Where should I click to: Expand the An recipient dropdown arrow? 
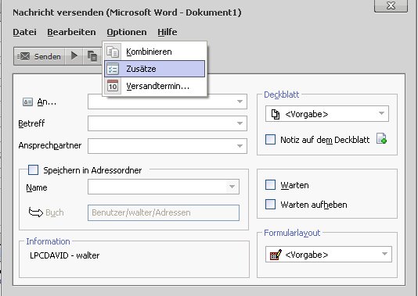click(240, 102)
